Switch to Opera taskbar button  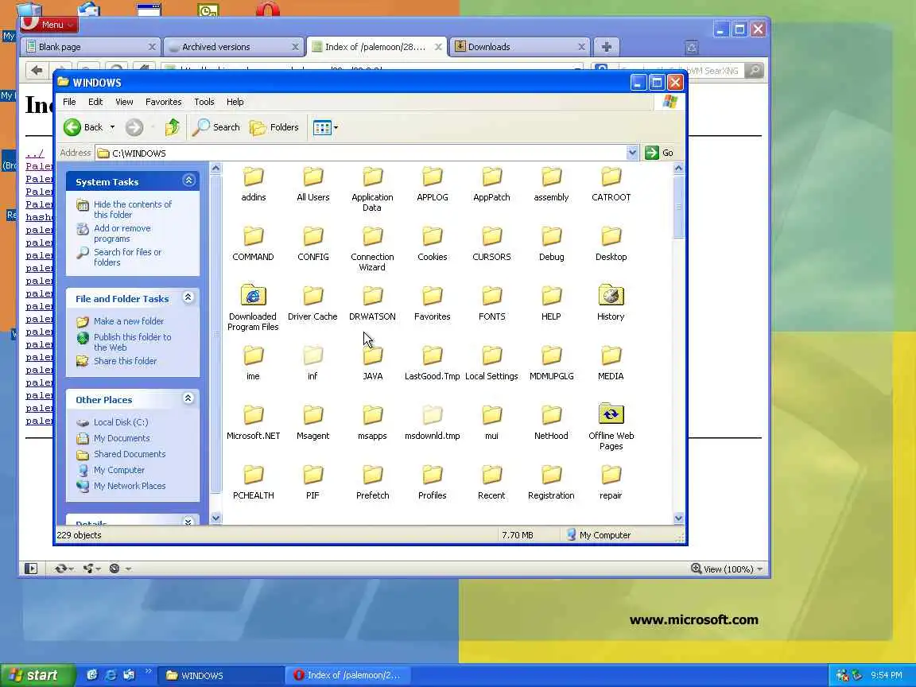click(x=347, y=675)
